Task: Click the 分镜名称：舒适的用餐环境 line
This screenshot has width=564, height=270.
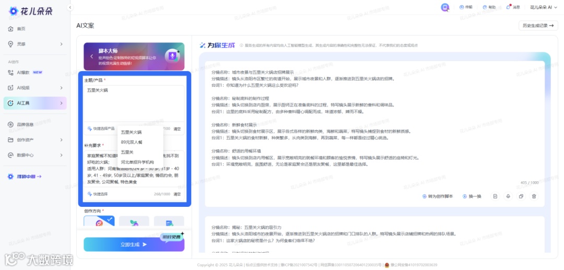Action: point(237,150)
